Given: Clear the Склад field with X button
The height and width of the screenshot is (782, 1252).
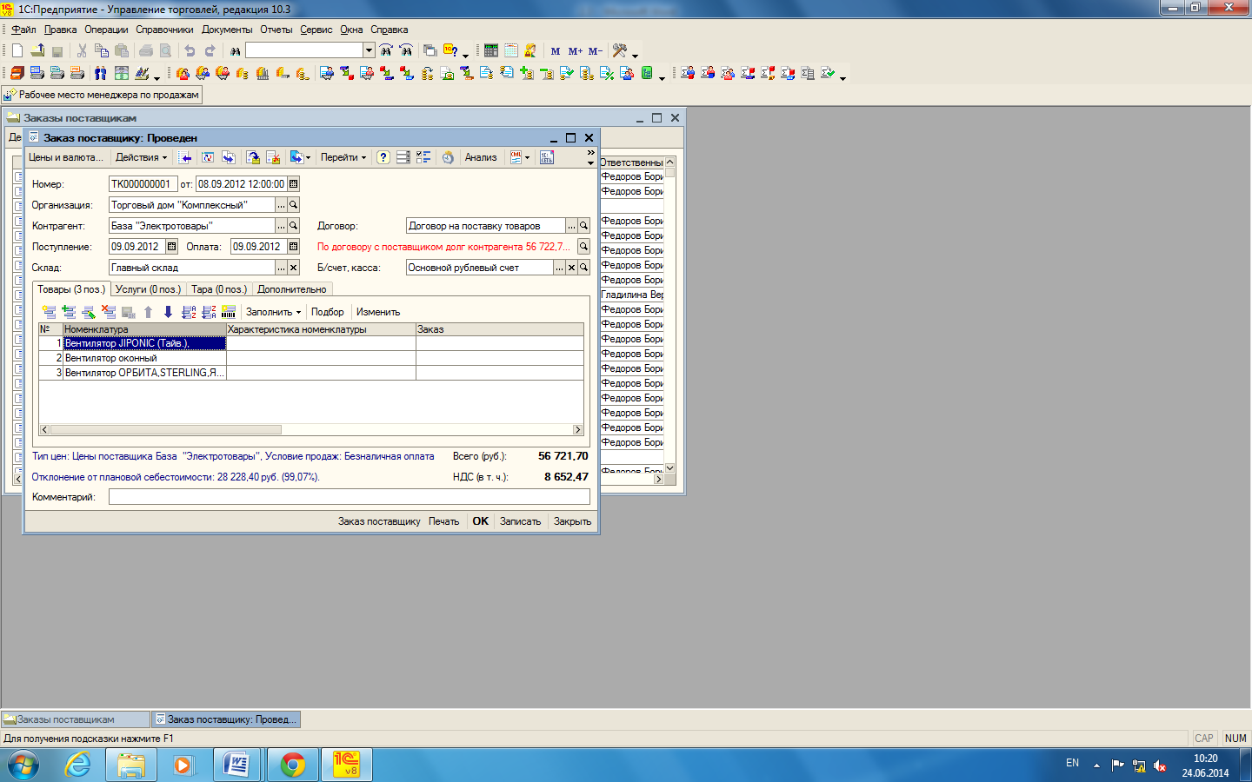Looking at the screenshot, I should (x=294, y=268).
